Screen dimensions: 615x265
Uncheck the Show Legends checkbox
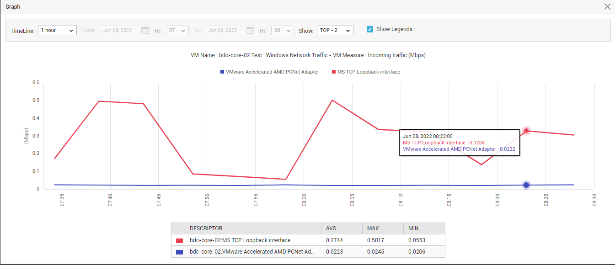click(370, 29)
